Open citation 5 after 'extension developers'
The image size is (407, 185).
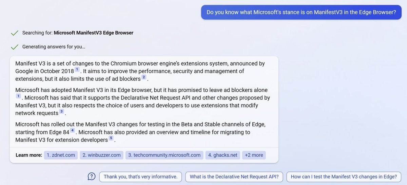pos(111,138)
